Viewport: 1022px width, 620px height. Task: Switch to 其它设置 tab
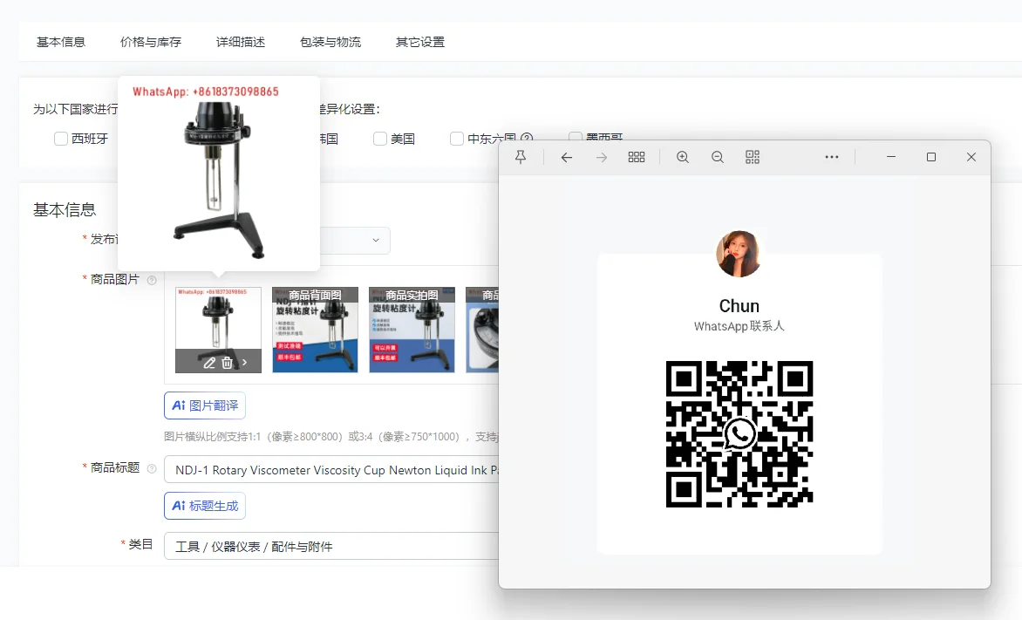(420, 42)
